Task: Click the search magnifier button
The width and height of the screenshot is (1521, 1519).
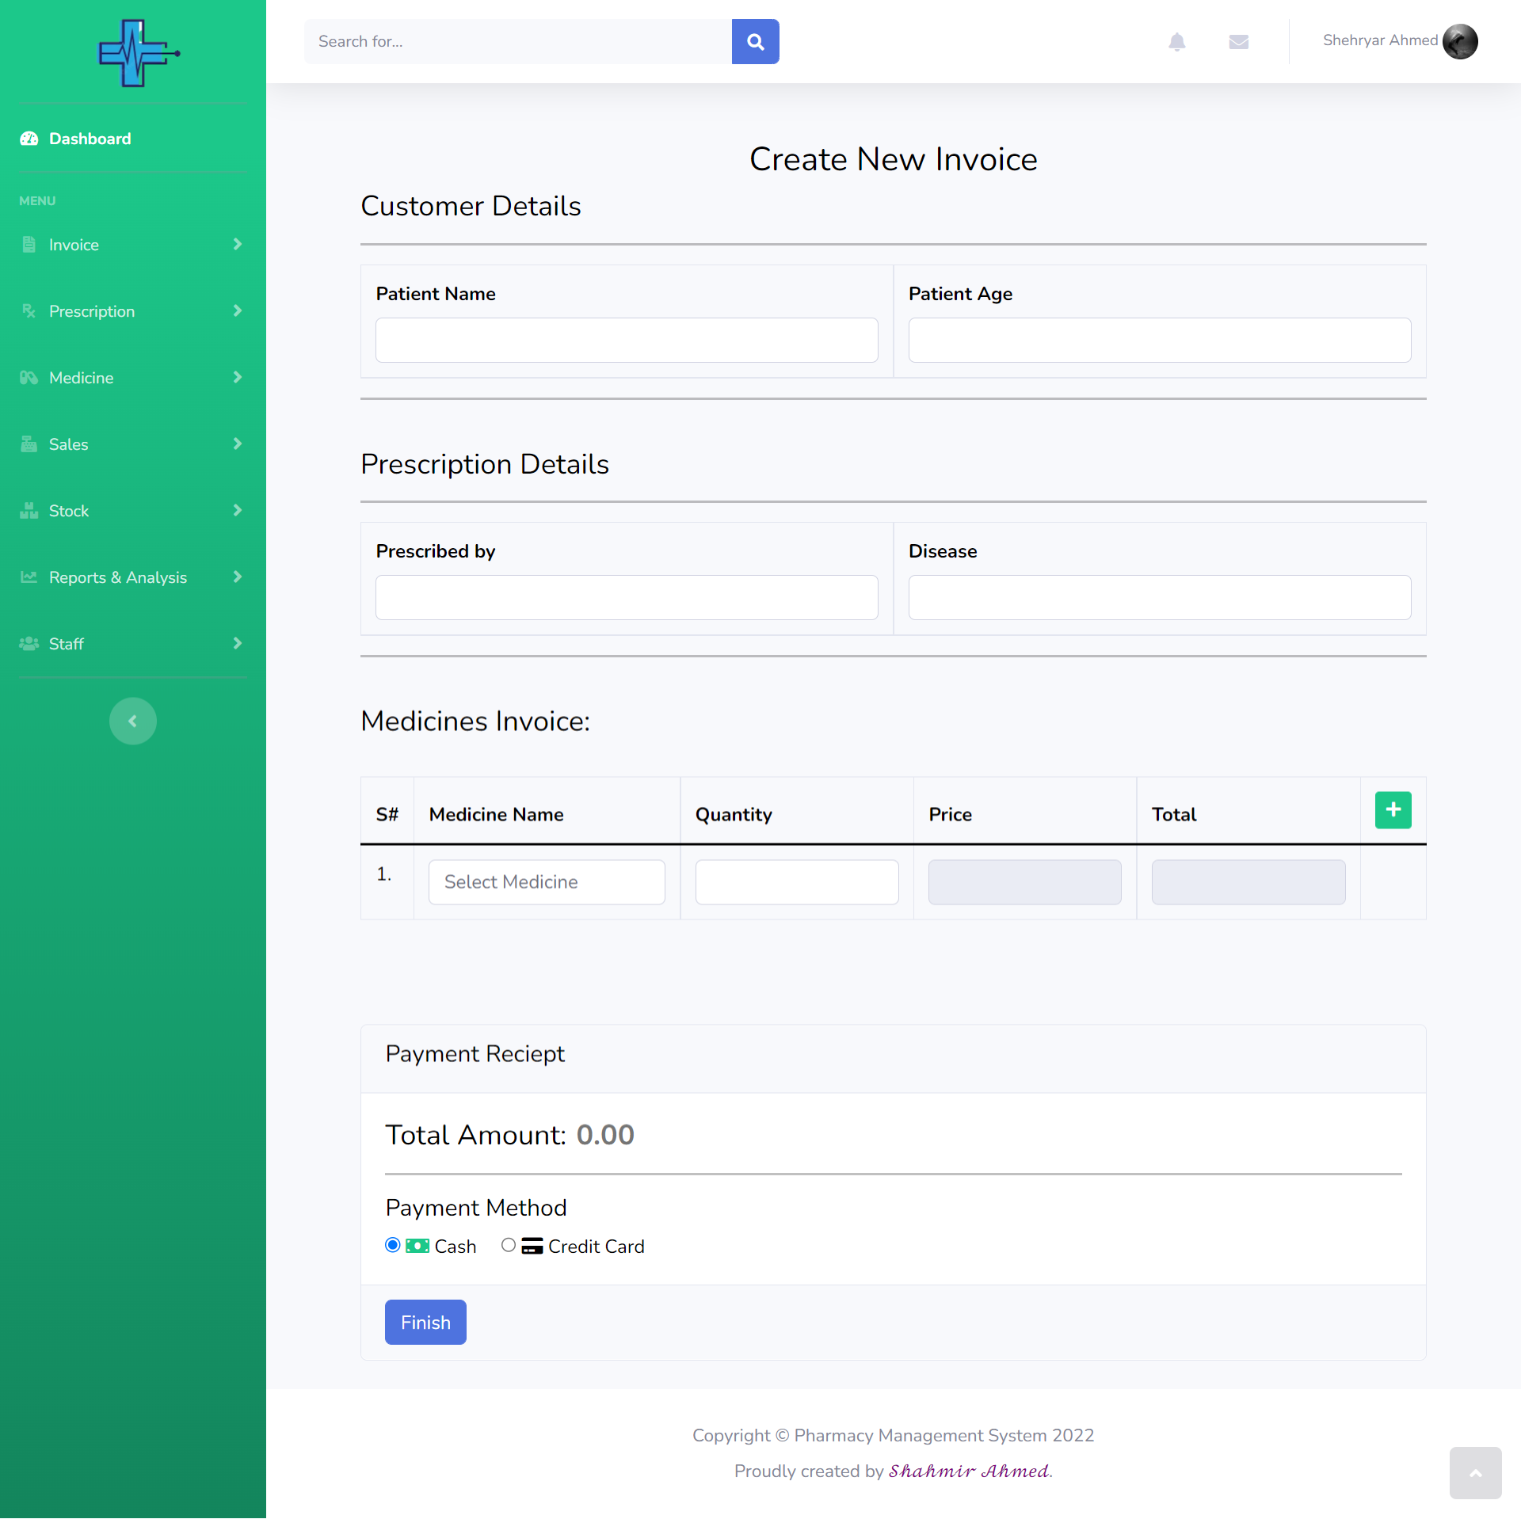Action: coord(755,42)
